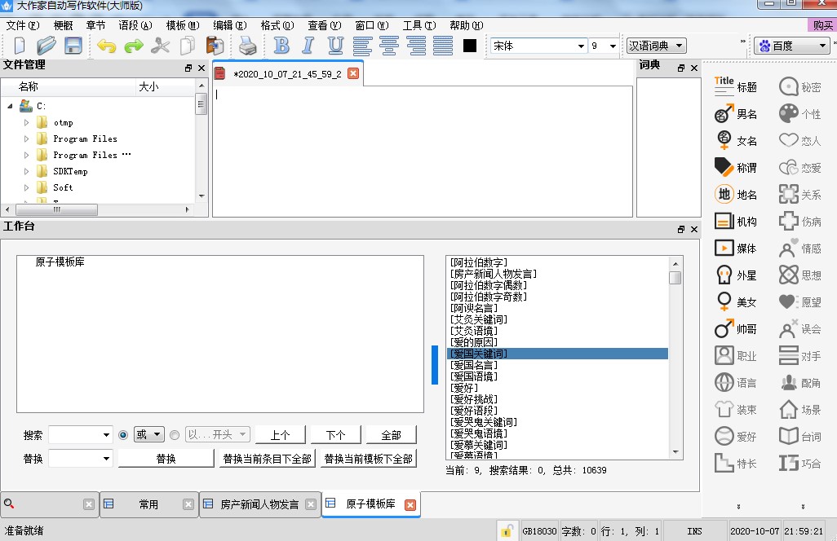
Task: Click the Print icon in toolbar
Action: [247, 46]
